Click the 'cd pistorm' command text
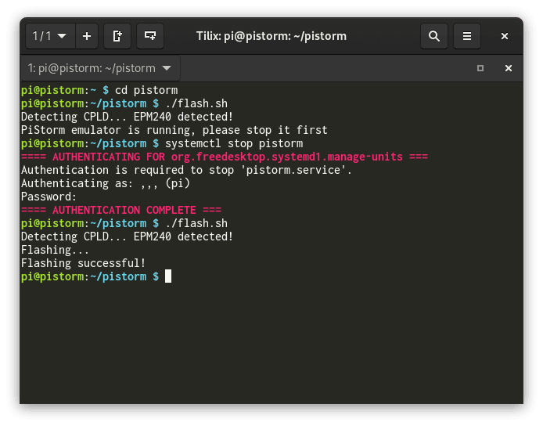Viewport: 543px width, 426px height. [x=146, y=90]
